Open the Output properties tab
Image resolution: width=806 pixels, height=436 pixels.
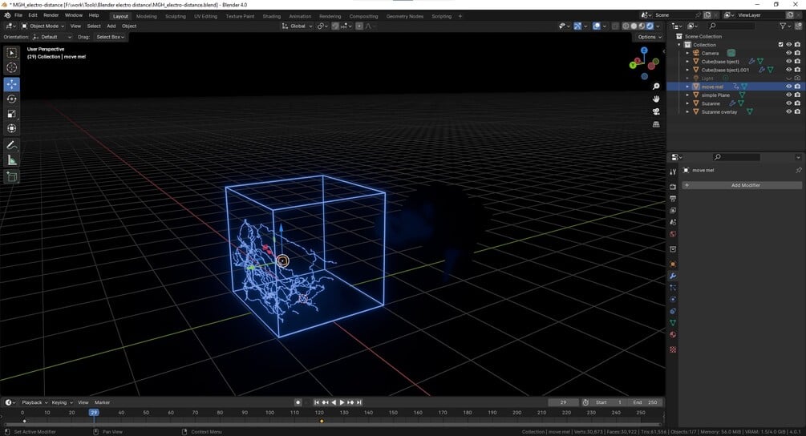pyautogui.click(x=672, y=199)
